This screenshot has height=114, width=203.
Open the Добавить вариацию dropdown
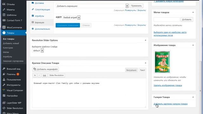(x=92, y=6)
